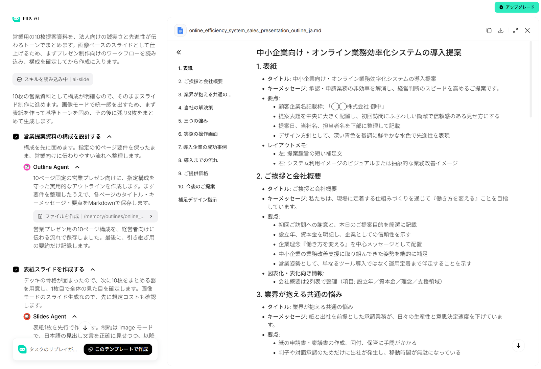Open the スキルを読み込み中 ai-slide chip
Image resolution: width=541 pixels, height=369 pixels.
pos(53,79)
